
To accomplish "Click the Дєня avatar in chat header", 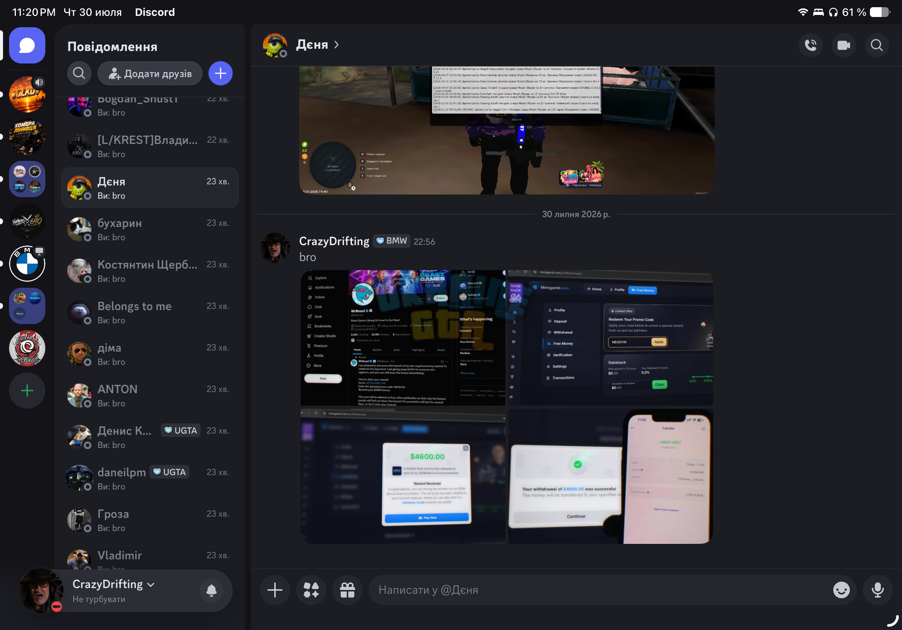I will 275,45.
